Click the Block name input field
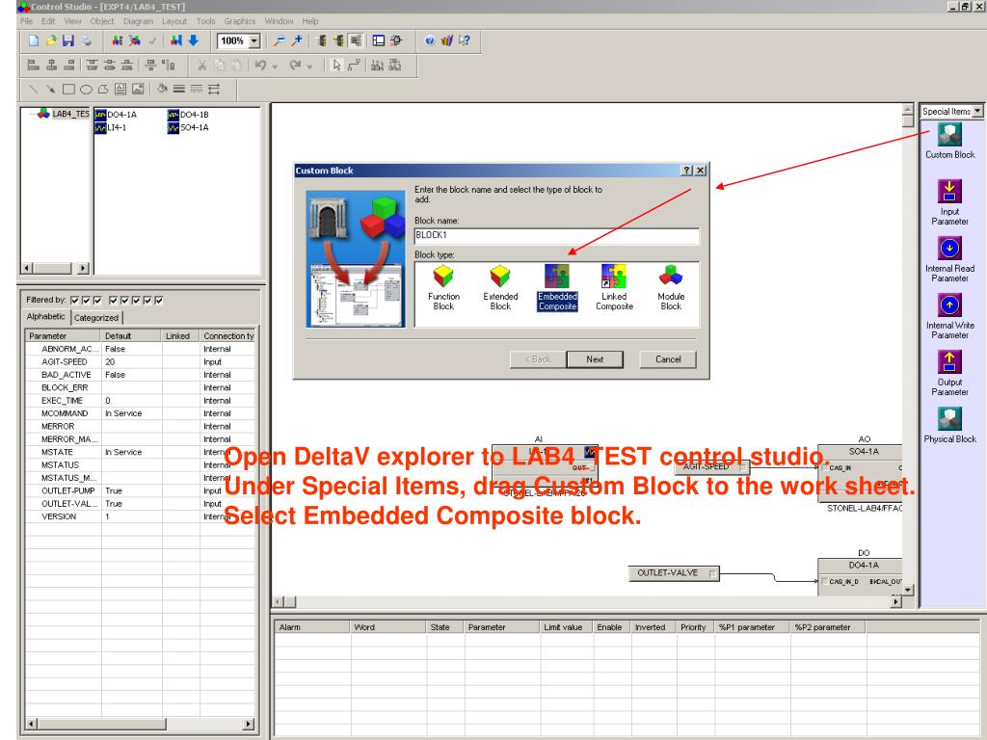The image size is (987, 740). tap(556, 235)
